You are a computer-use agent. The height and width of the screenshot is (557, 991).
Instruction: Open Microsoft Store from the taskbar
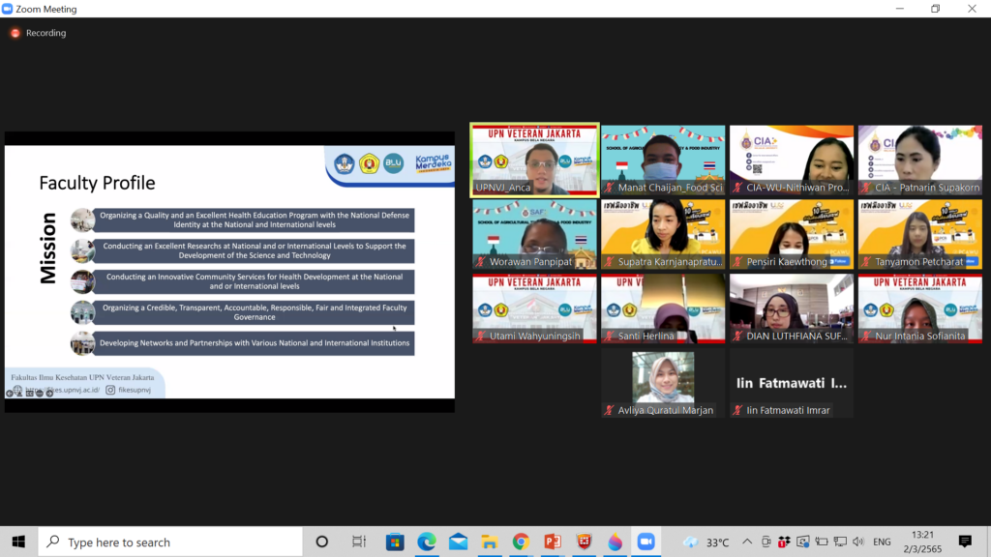point(395,542)
